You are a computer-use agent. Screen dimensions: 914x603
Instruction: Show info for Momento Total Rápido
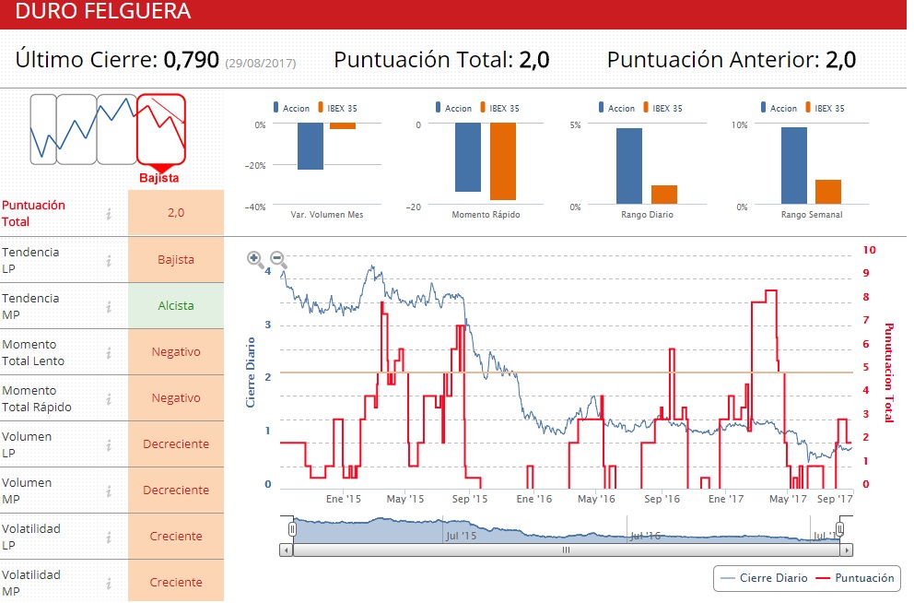(x=109, y=399)
